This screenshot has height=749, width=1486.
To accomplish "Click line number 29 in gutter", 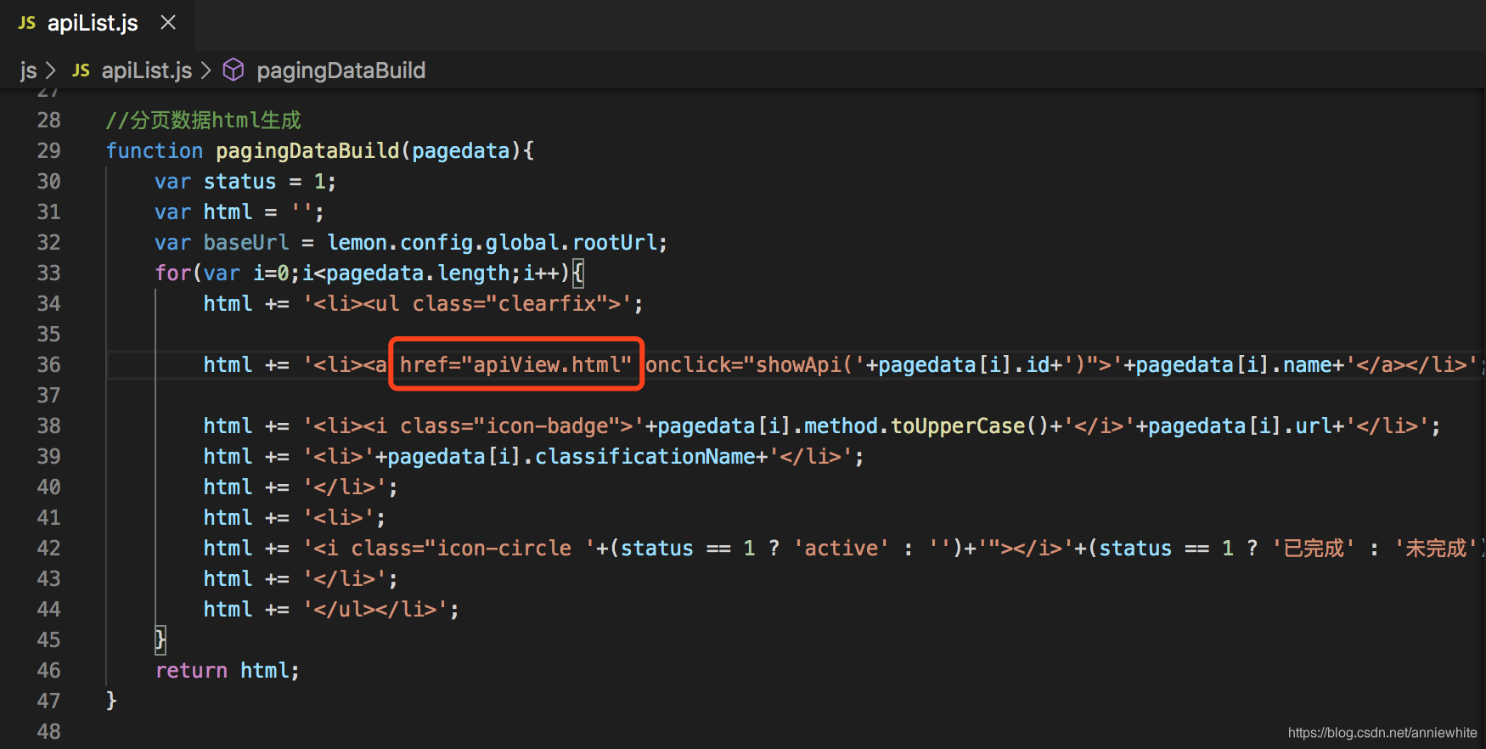I will point(48,150).
